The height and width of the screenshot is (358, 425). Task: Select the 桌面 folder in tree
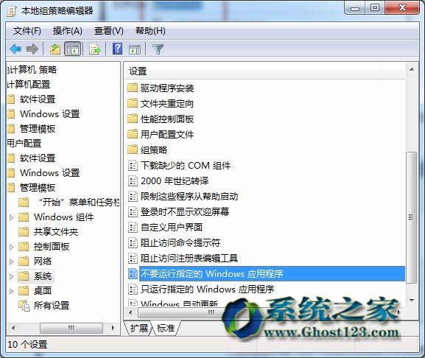point(43,291)
